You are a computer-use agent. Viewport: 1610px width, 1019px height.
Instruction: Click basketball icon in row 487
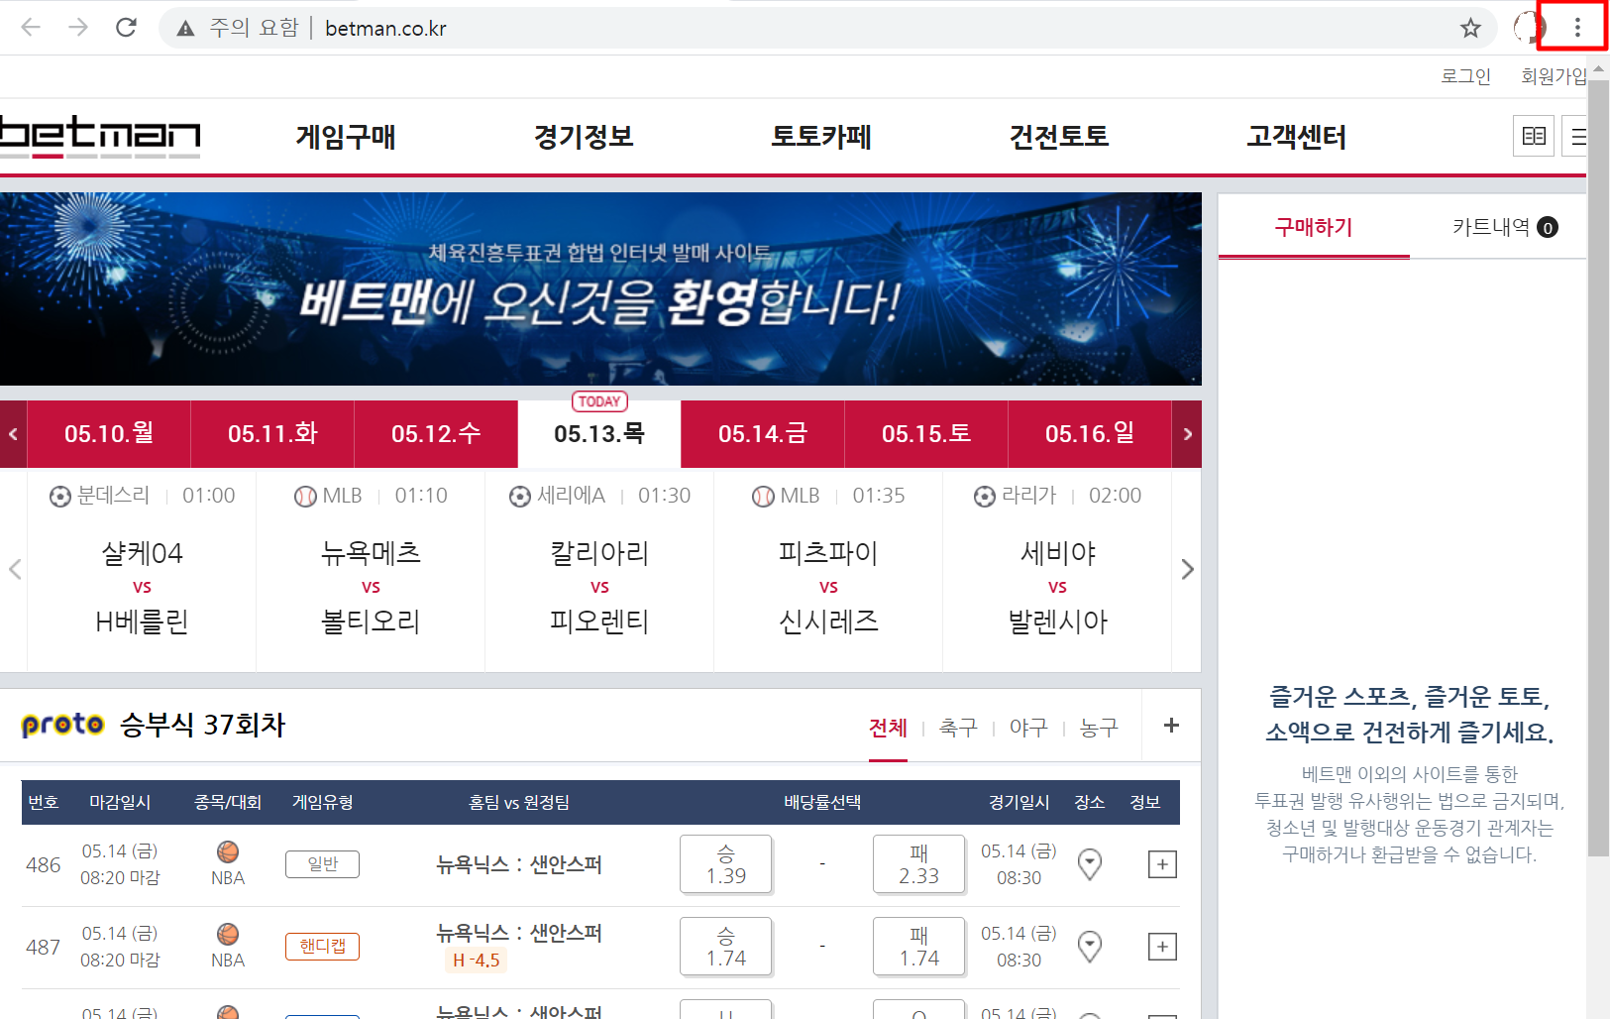pos(228,934)
